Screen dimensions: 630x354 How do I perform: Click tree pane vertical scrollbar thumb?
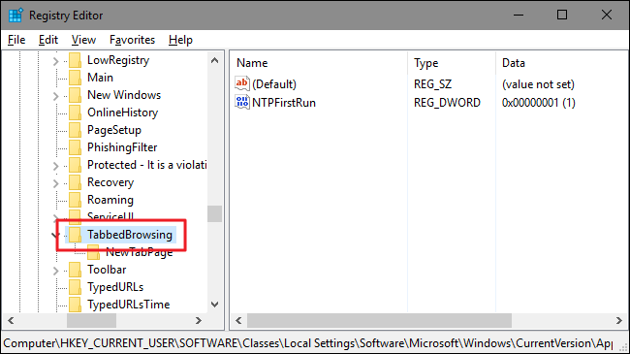215,214
